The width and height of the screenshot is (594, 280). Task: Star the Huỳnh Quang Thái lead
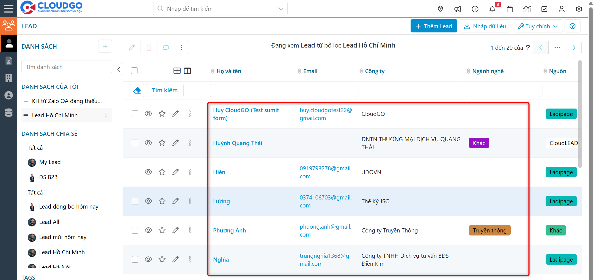coord(162,143)
